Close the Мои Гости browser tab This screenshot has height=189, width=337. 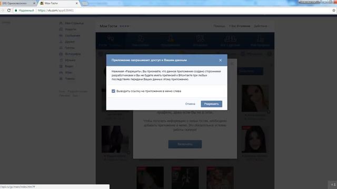(76, 3)
